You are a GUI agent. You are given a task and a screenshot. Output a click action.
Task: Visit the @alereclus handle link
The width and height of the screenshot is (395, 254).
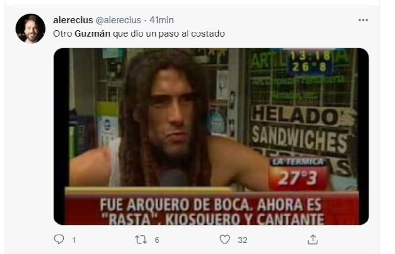click(x=118, y=20)
